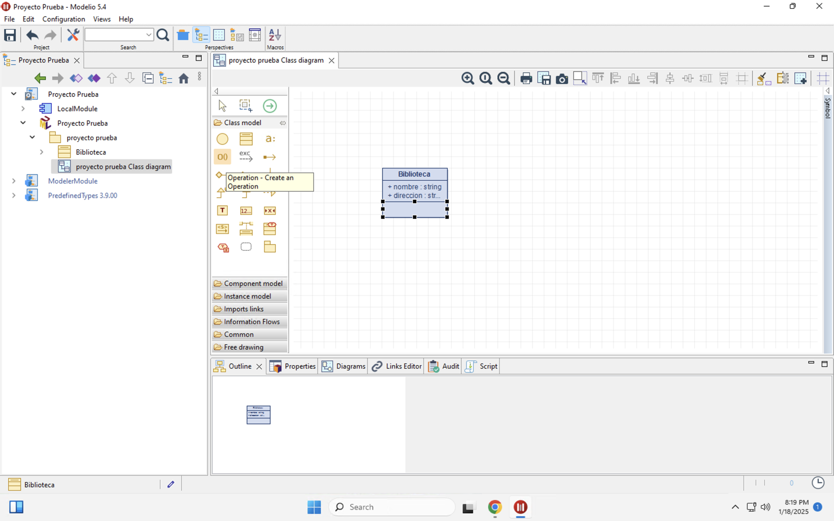Image resolution: width=834 pixels, height=521 pixels.
Task: Open the Configuration menu
Action: click(63, 19)
